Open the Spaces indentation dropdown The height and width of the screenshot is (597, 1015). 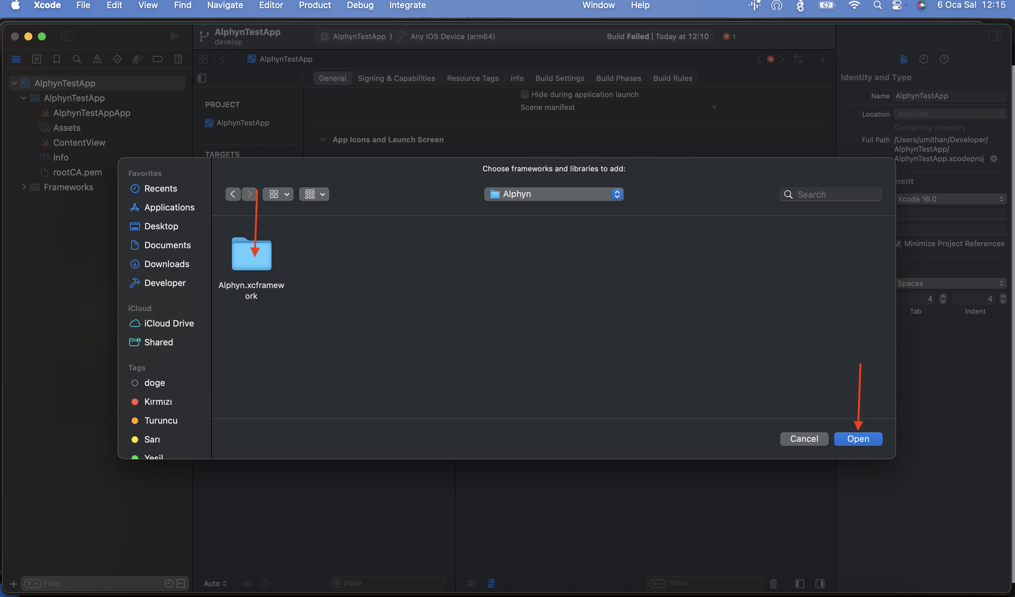(x=951, y=283)
